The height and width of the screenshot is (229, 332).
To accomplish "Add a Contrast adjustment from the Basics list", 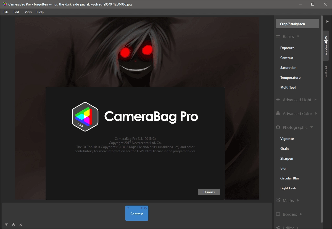I will [x=287, y=58].
